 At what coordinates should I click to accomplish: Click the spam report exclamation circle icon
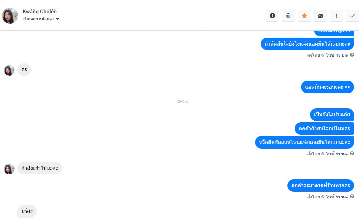[x=272, y=16]
